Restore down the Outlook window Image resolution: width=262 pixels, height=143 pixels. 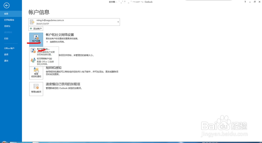coord(255,2)
